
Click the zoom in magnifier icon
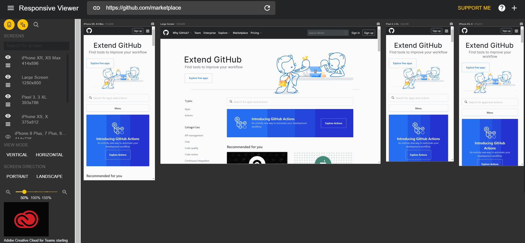pyautogui.click(x=65, y=192)
